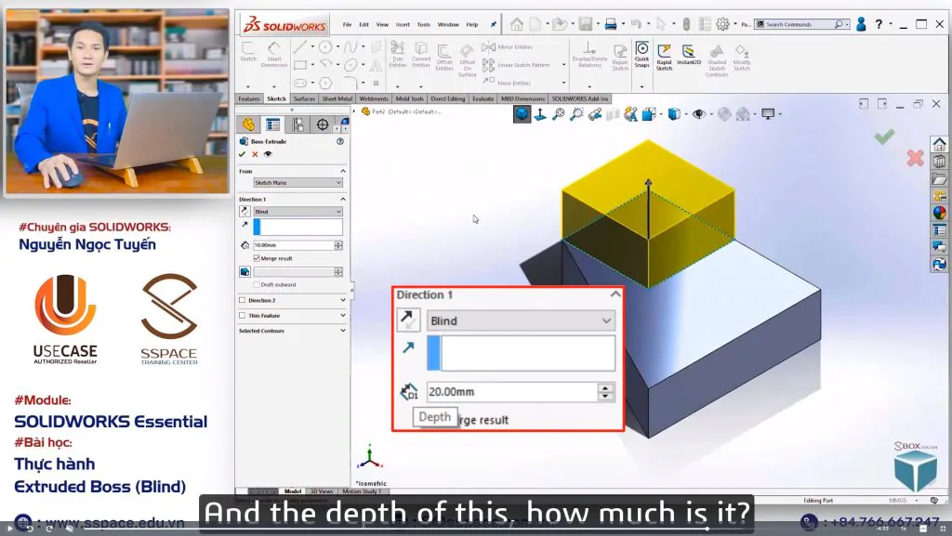
Task: Open the Tools menu
Action: point(424,25)
